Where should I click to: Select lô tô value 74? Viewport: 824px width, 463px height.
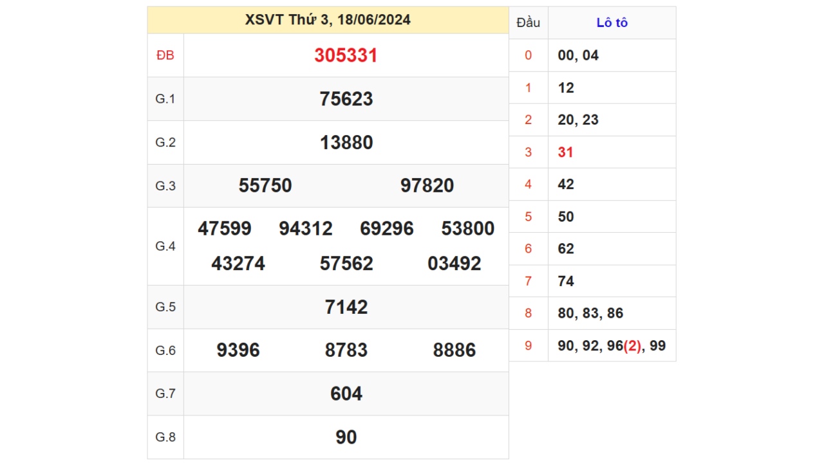(x=566, y=281)
